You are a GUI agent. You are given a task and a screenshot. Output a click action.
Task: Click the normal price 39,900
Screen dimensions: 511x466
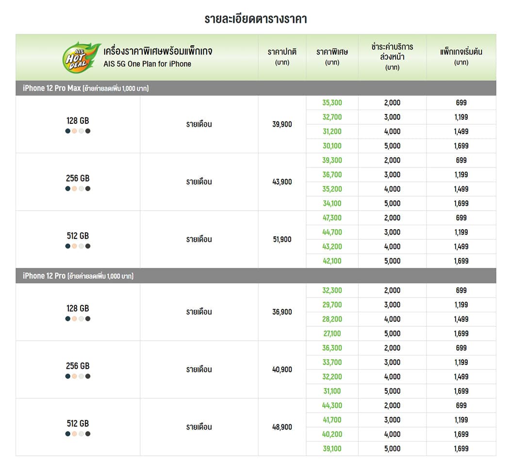[x=282, y=124]
